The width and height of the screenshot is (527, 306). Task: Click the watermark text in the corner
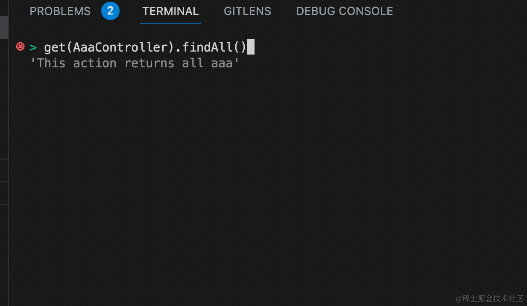click(x=489, y=298)
